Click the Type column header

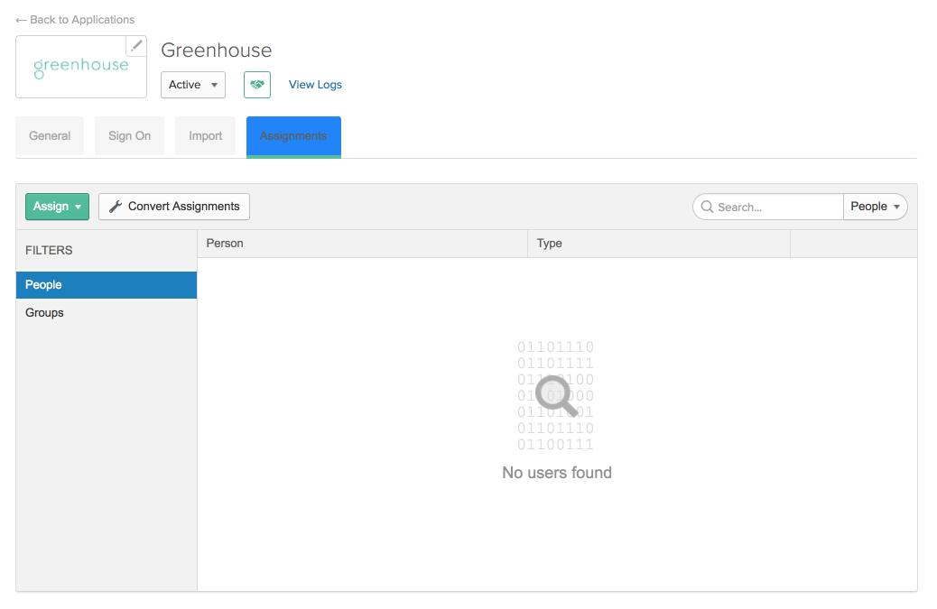[x=659, y=244]
